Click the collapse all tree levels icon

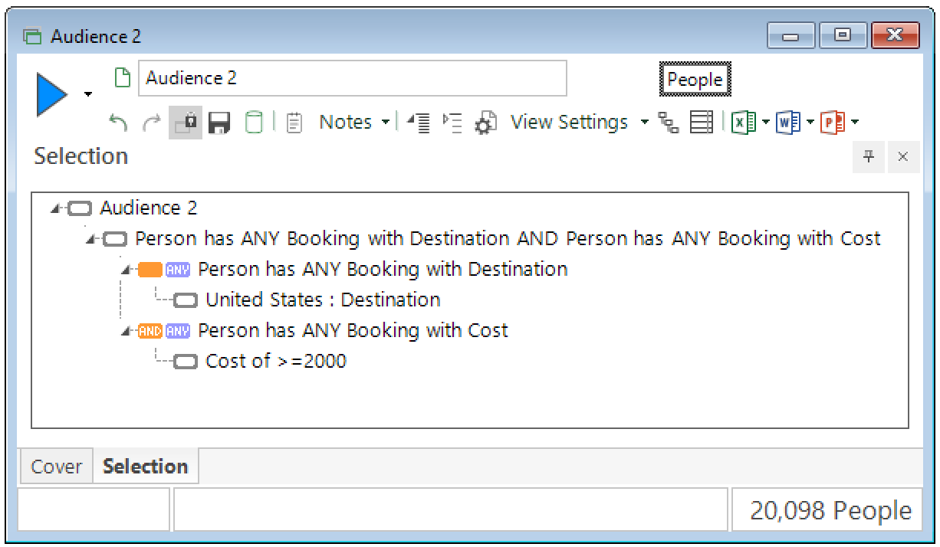tap(419, 123)
